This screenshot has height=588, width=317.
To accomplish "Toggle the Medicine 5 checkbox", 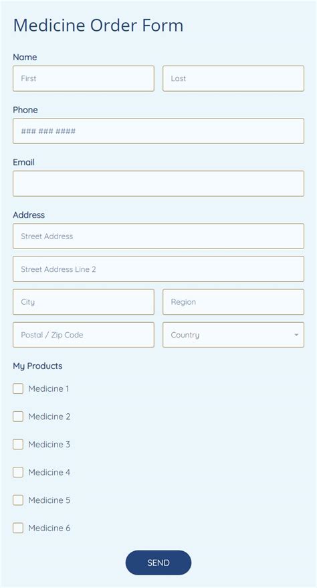I will coord(18,500).
